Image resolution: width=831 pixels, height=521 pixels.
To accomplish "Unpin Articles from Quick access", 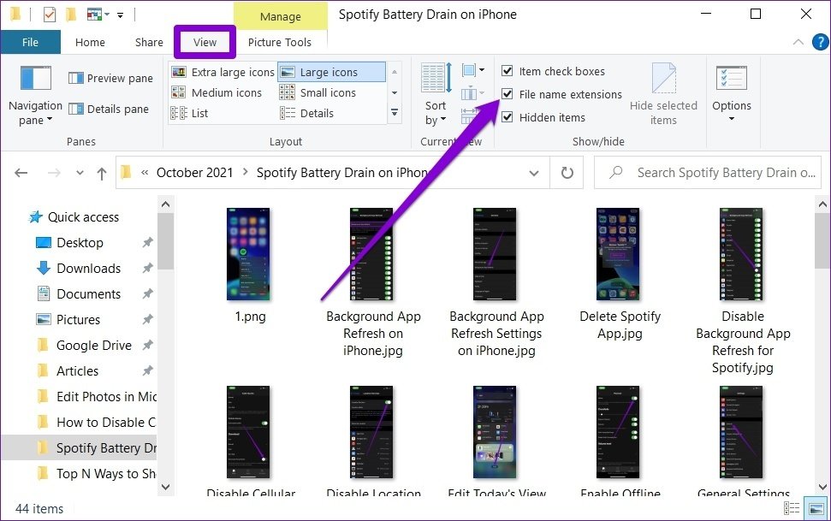I will pyautogui.click(x=147, y=371).
